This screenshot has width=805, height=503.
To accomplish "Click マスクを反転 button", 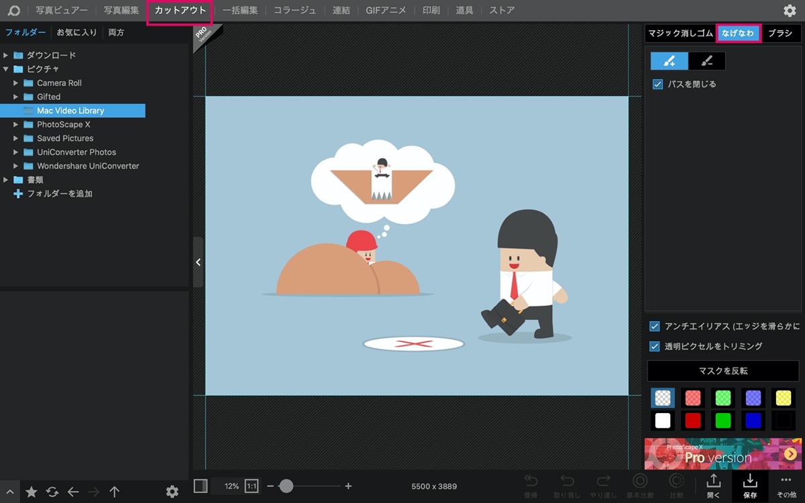I will 723,371.
